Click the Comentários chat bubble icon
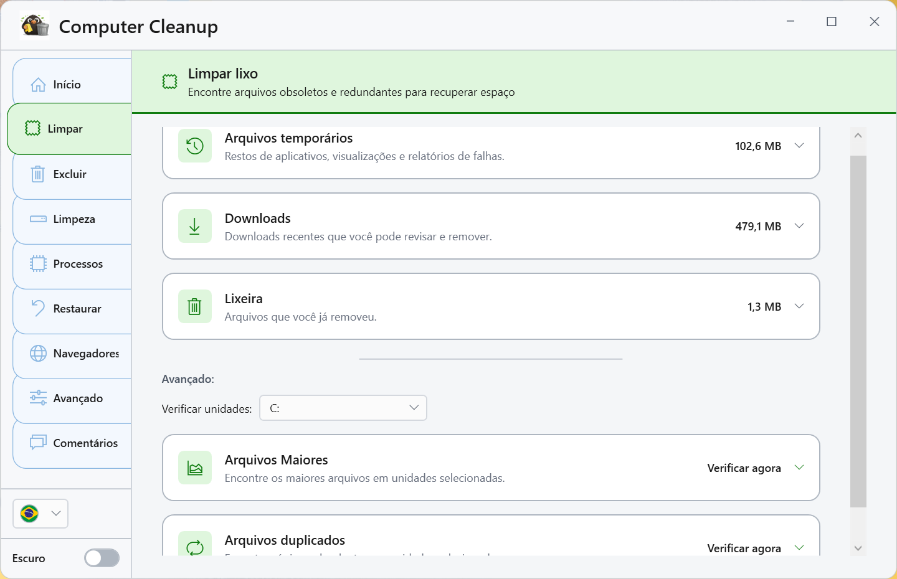Screen dimensions: 897x579 (x=38, y=443)
